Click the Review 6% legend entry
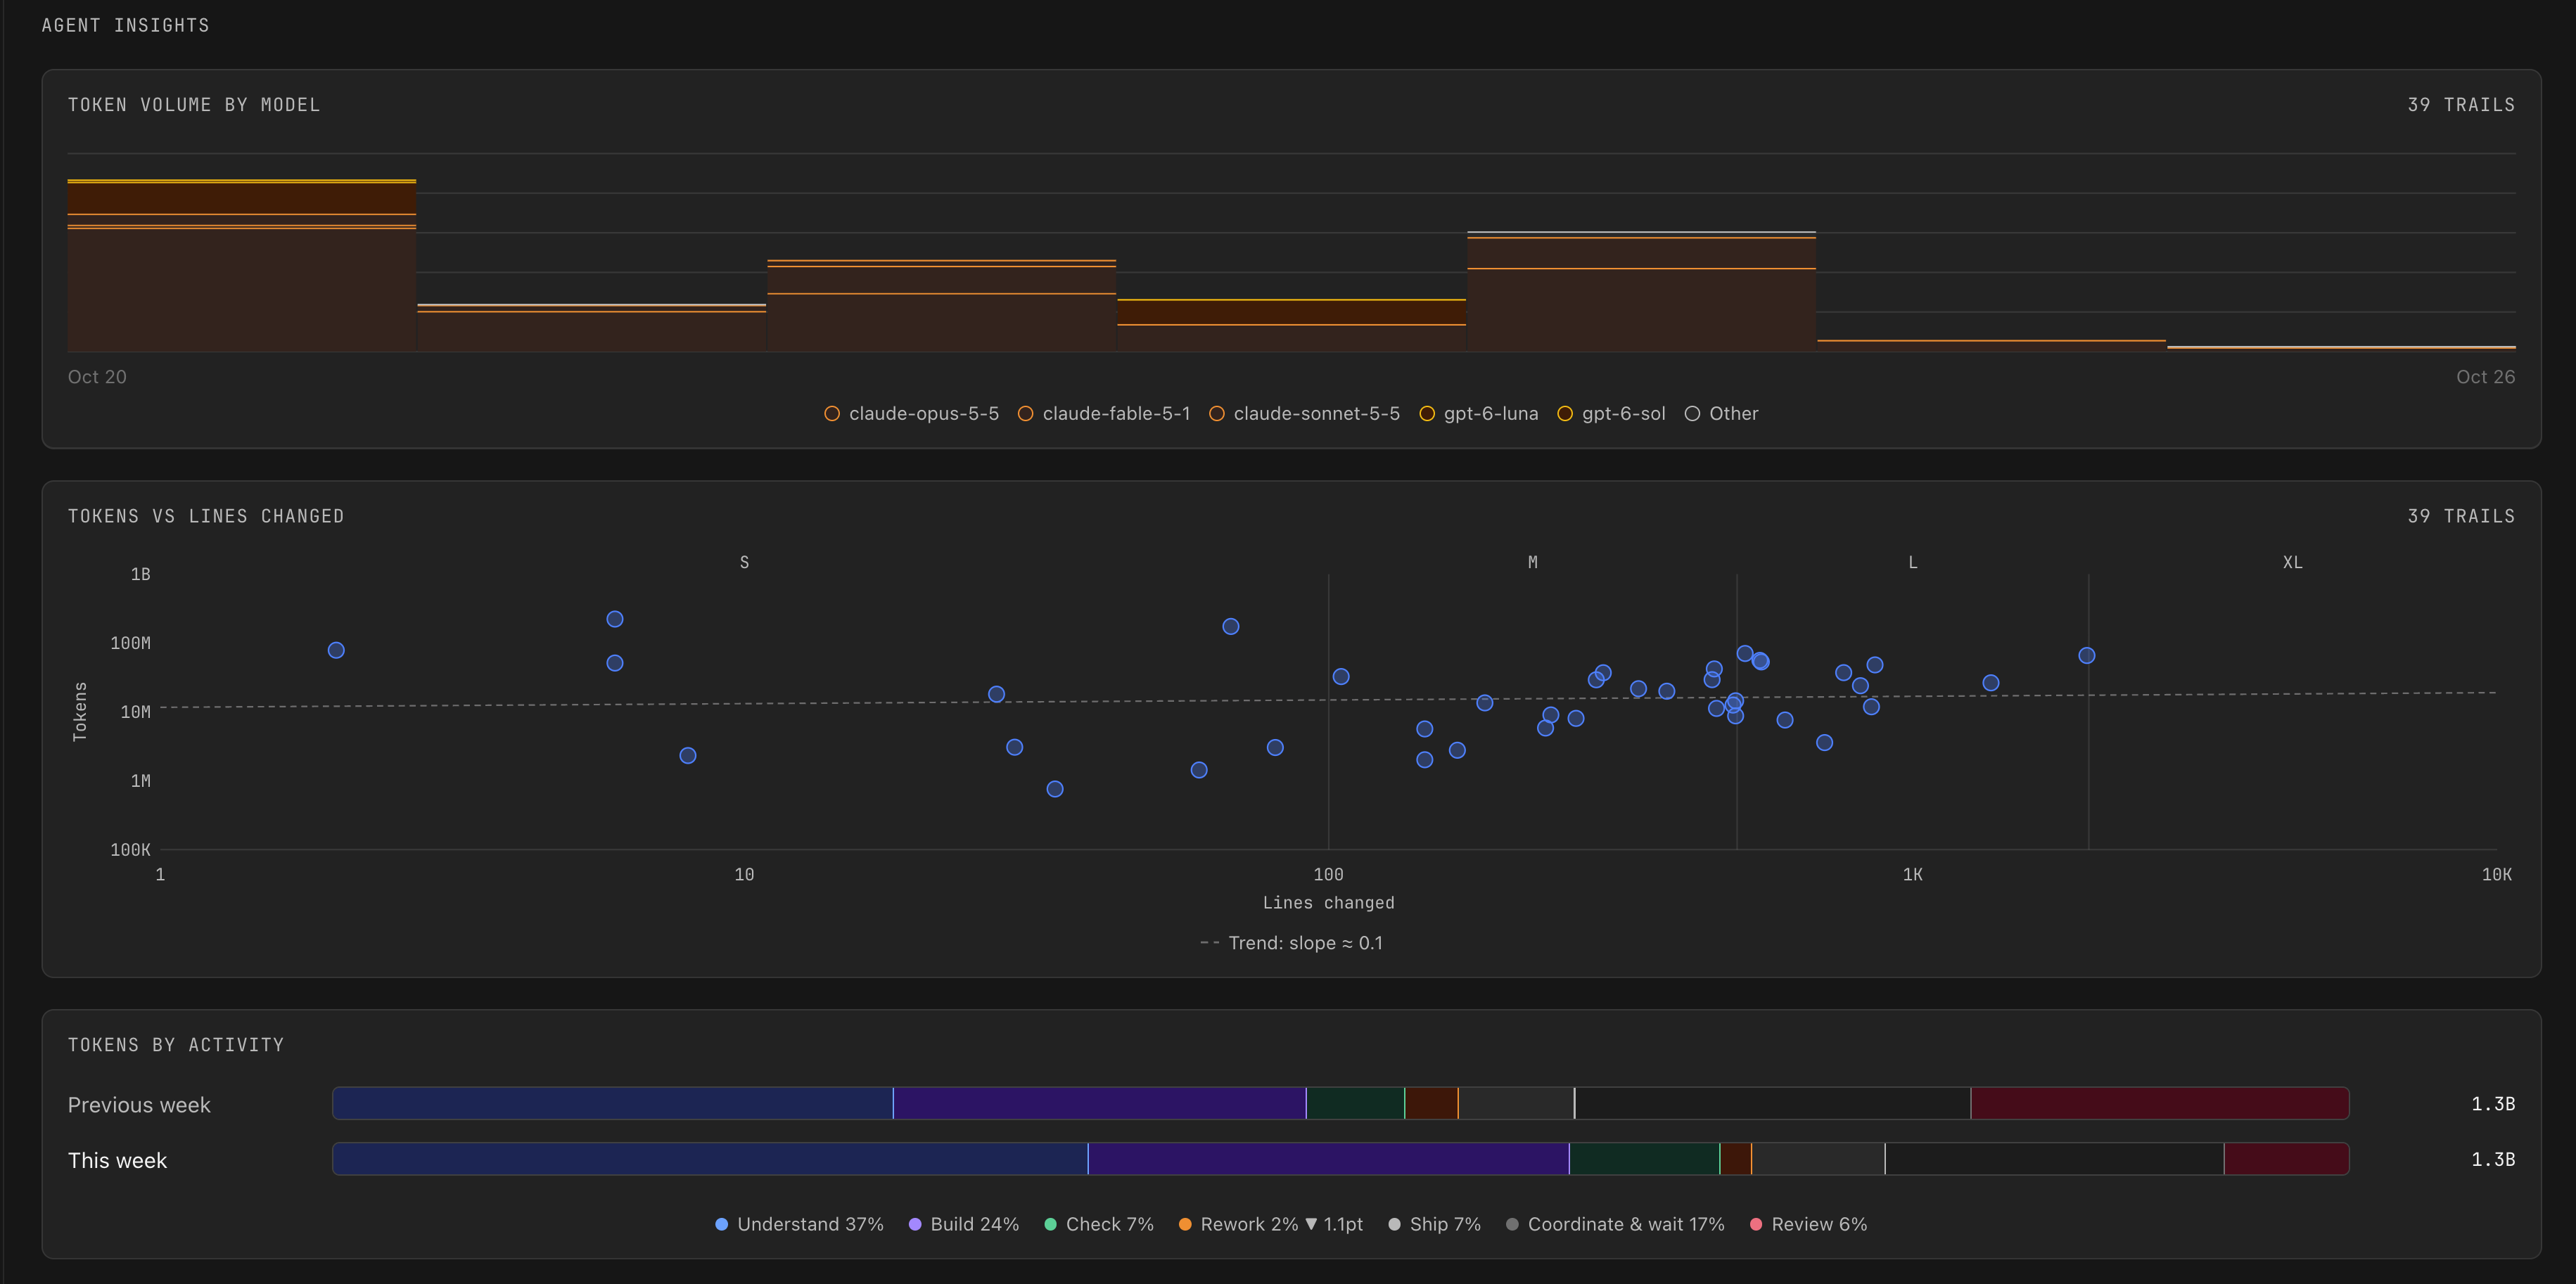This screenshot has width=2576, height=1284. click(x=1808, y=1224)
